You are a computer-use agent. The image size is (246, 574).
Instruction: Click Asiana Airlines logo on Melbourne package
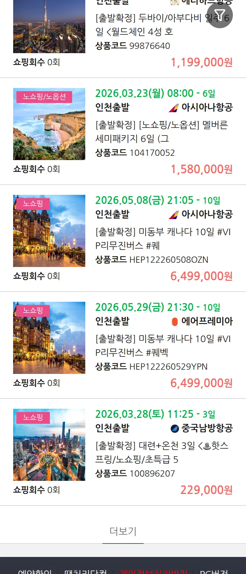click(x=174, y=108)
